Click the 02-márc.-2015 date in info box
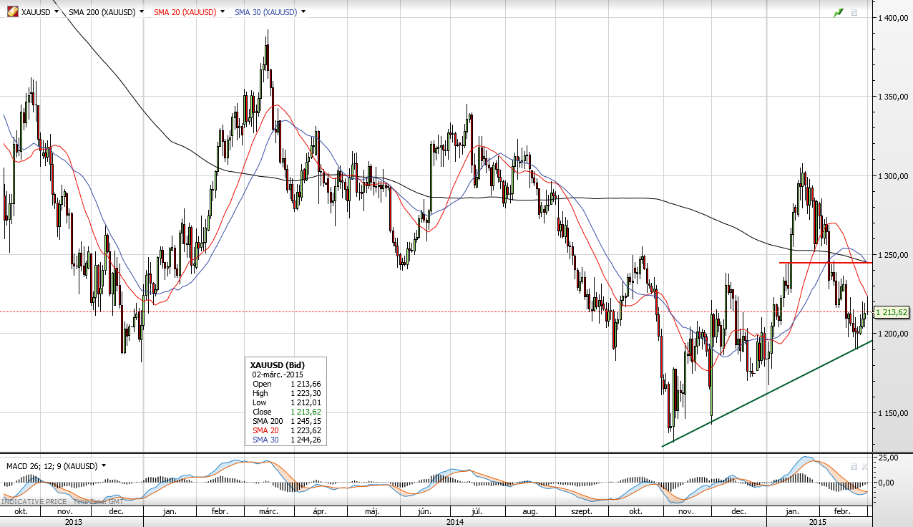 click(278, 374)
